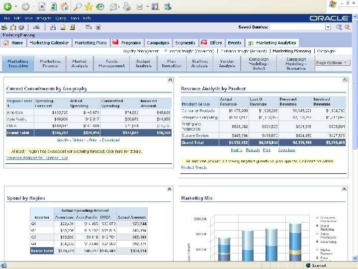The height and width of the screenshot is (269, 358).
Task: Click the browser Stop icon
Action: 41,6
